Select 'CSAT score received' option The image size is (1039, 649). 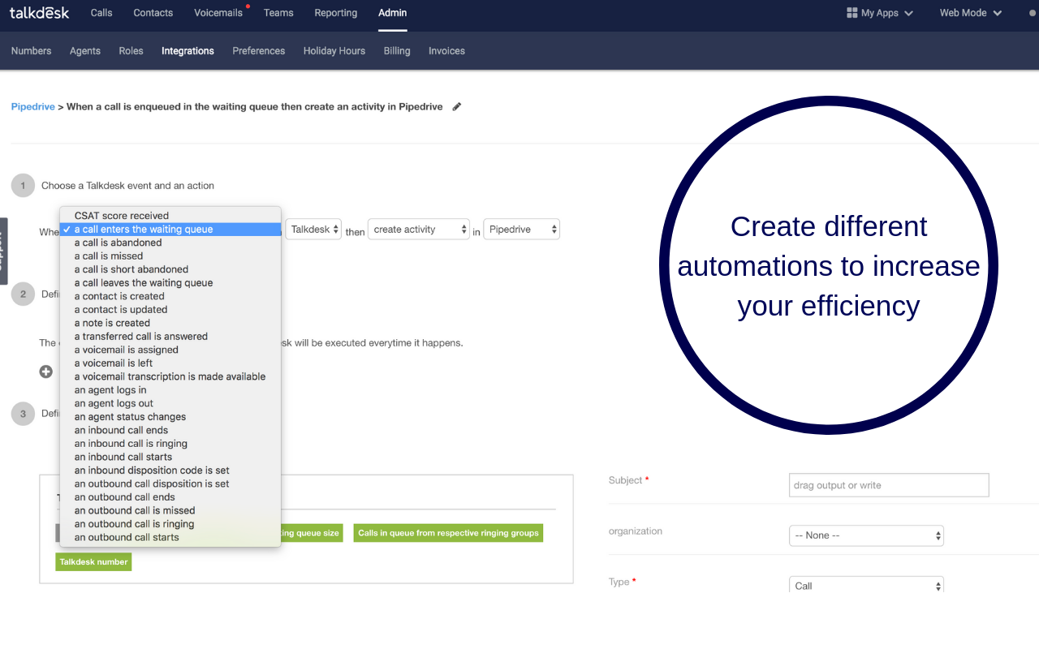[x=170, y=216]
